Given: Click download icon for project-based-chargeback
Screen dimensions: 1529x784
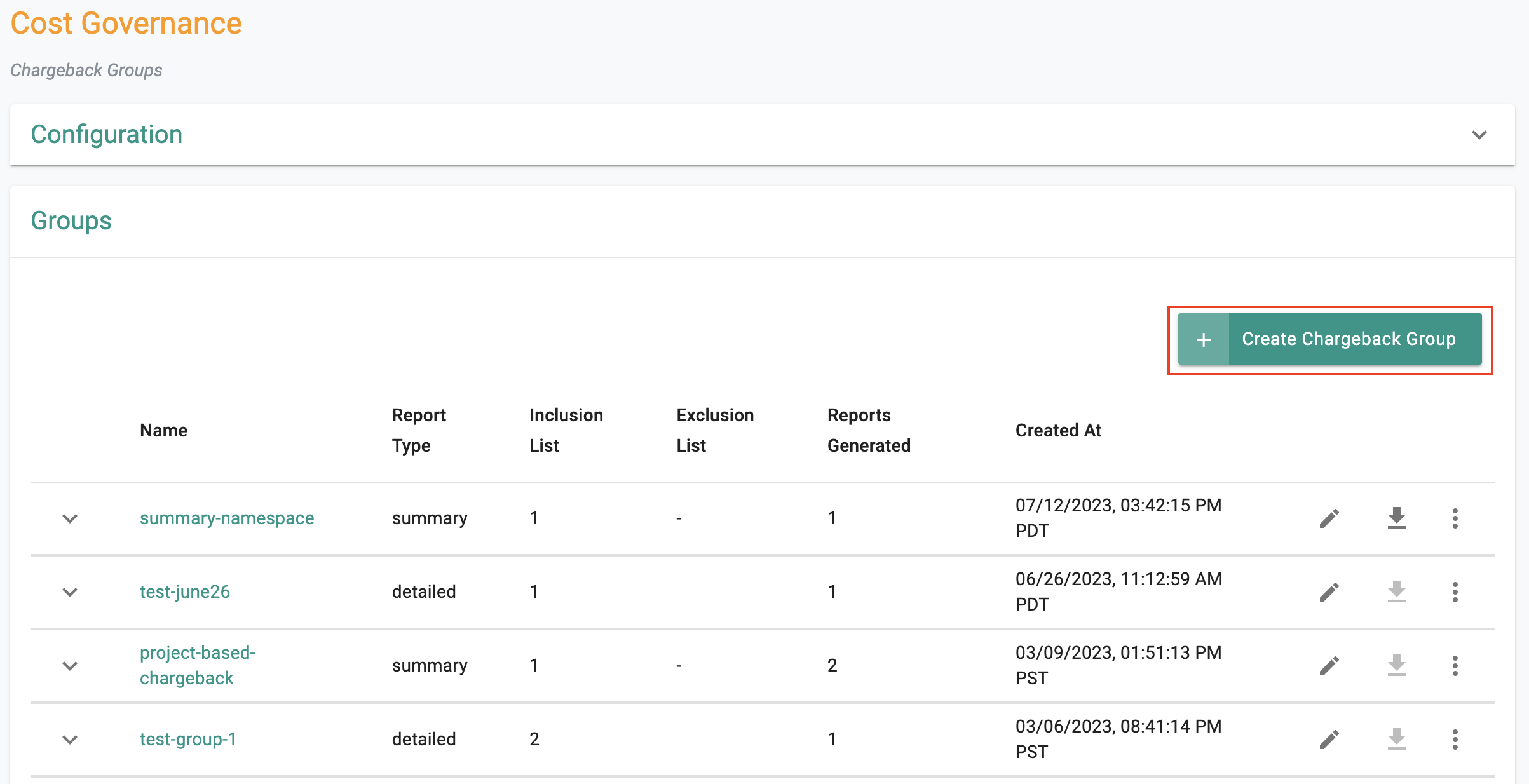Looking at the screenshot, I should 1396,666.
